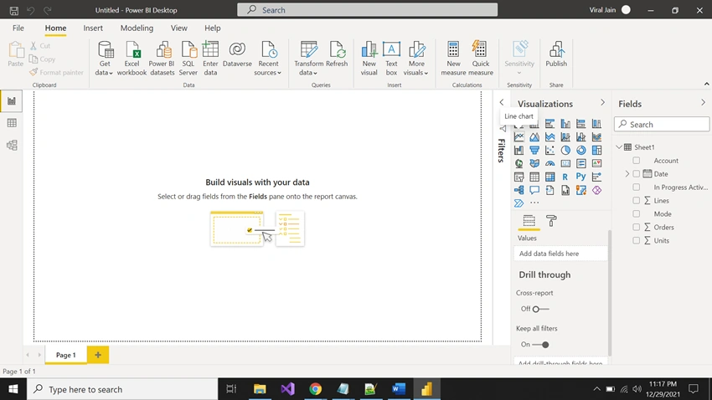Choose the R script visual
Viewport: 712px width, 400px height.
(x=565, y=177)
